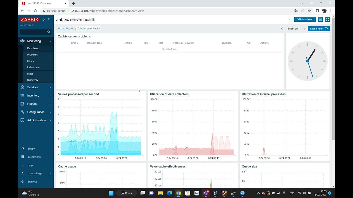This screenshot has height=198, width=353.
Task: Open the Discovery menu item
Action: [x=38, y=80]
